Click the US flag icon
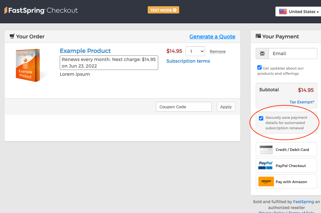321x213 pixels. [x=283, y=12]
